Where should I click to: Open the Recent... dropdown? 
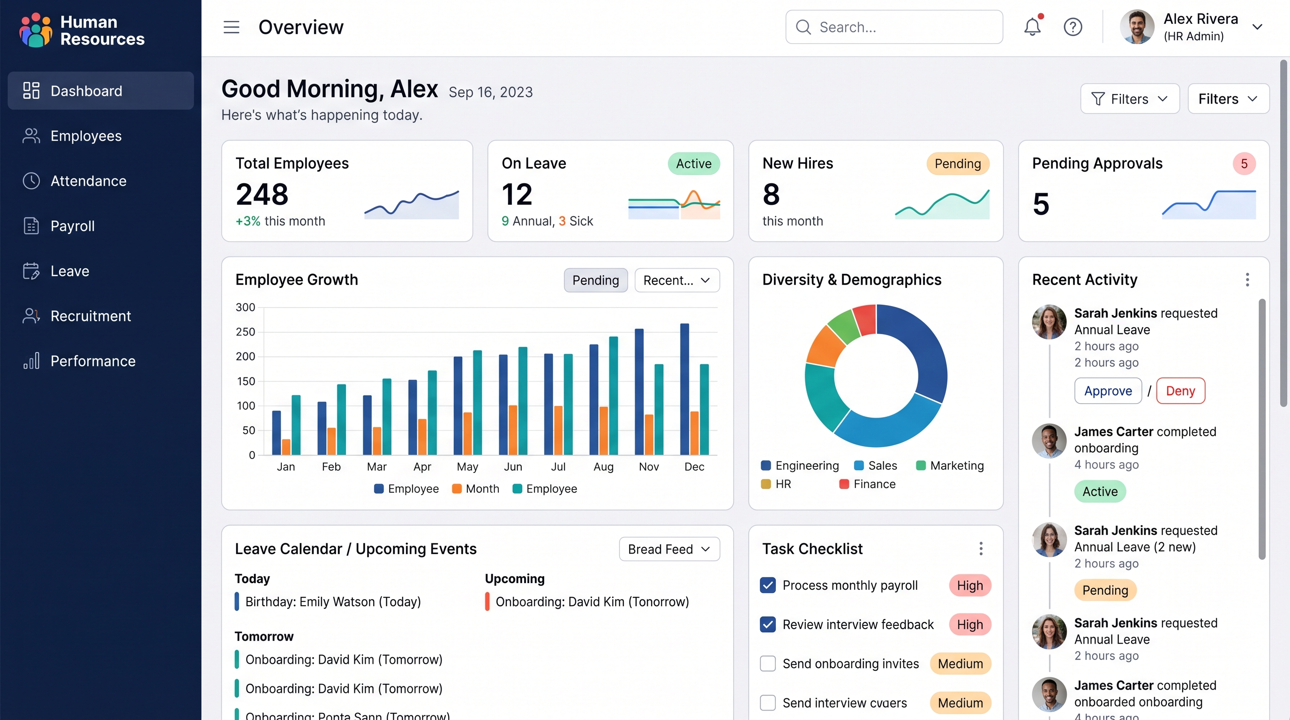[676, 280]
